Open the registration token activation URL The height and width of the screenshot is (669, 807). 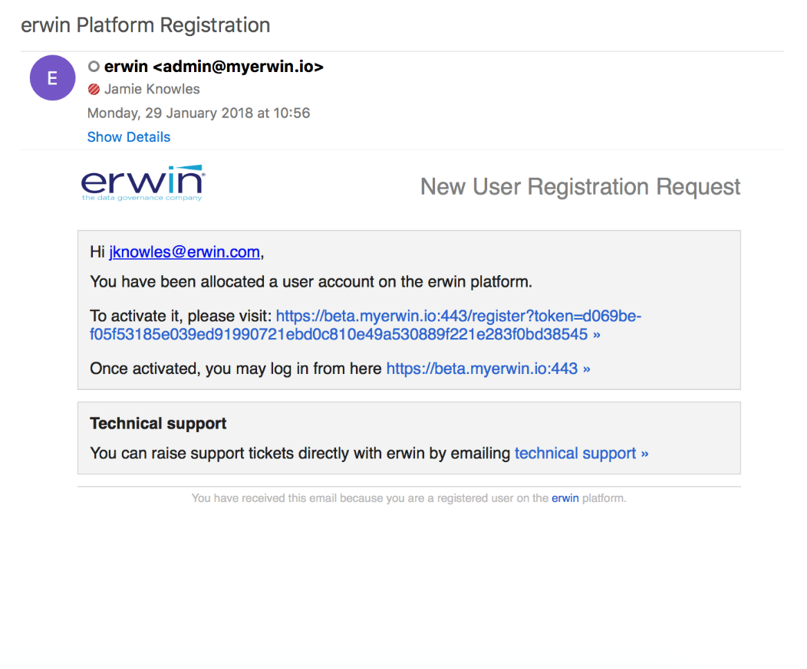coord(365,325)
